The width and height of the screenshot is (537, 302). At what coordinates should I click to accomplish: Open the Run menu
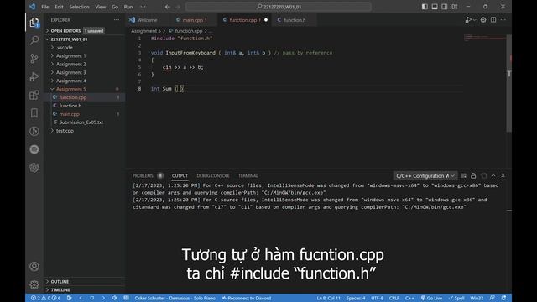click(128, 7)
